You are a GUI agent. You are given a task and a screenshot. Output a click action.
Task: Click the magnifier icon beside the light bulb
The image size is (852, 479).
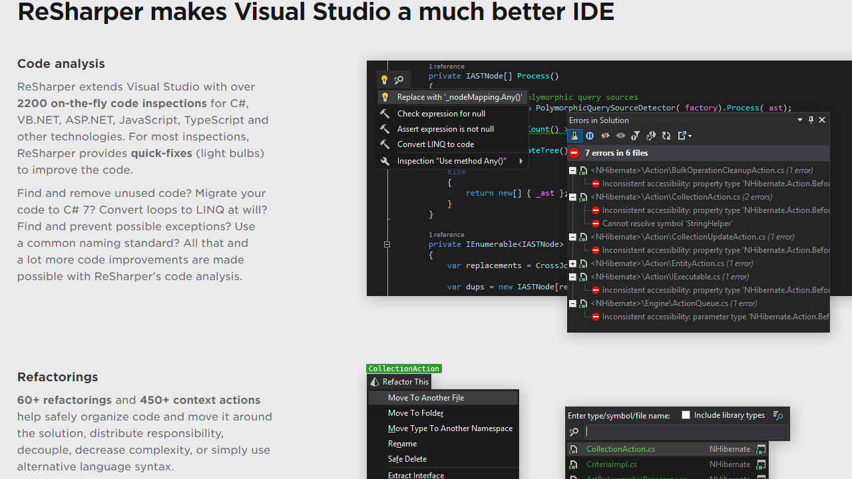399,80
